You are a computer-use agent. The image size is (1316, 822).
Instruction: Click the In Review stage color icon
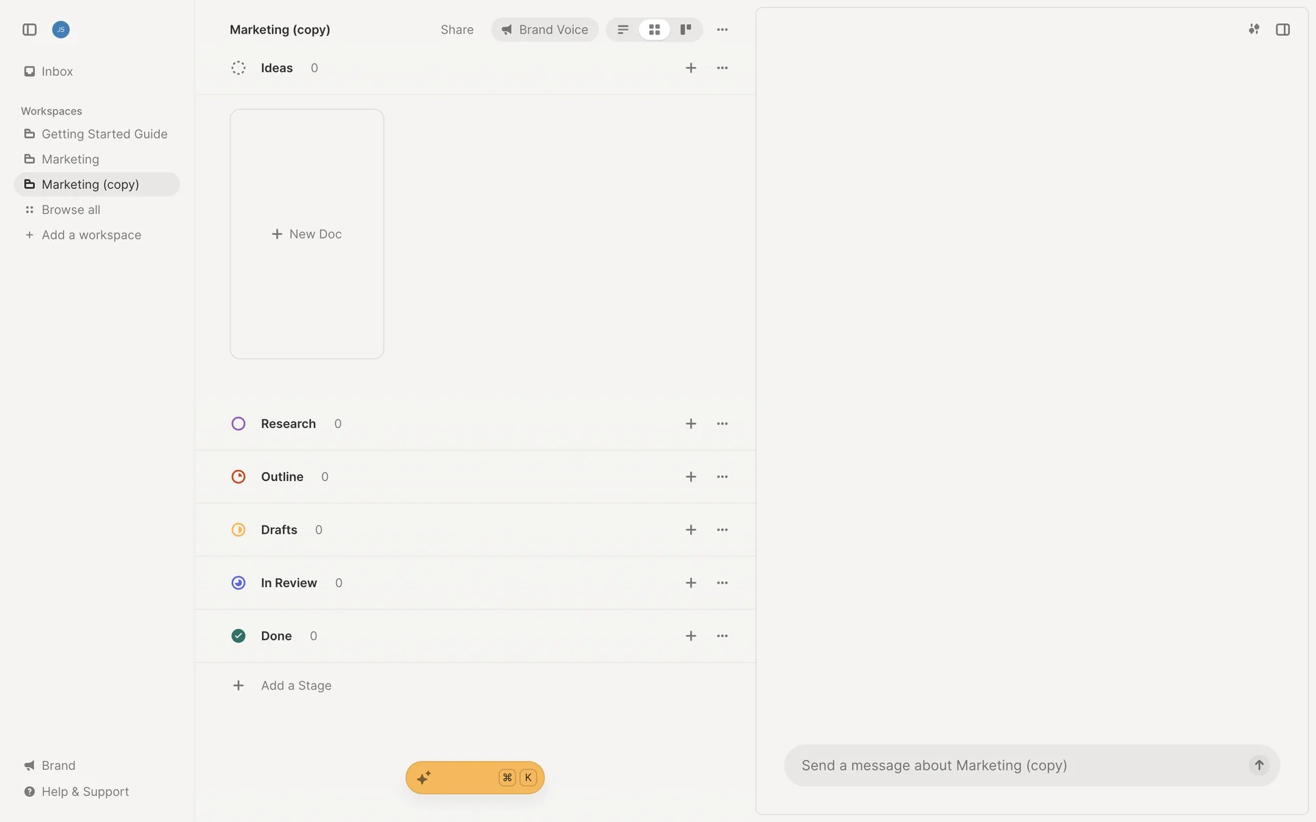click(x=239, y=583)
